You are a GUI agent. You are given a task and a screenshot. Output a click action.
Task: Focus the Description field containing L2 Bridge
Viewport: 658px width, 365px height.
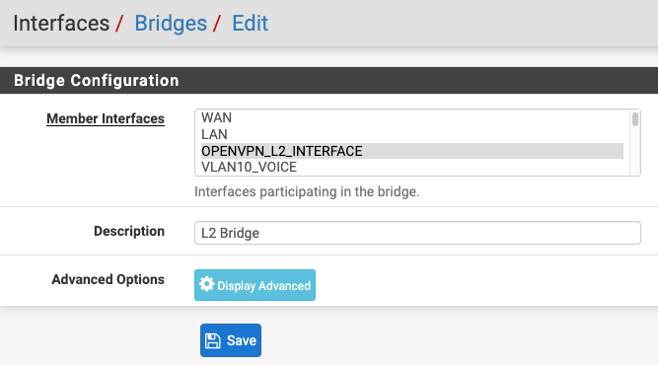(417, 233)
